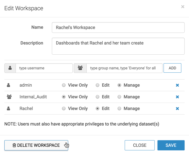
Task: Remove admin user with the X icon
Action: tap(177, 85)
